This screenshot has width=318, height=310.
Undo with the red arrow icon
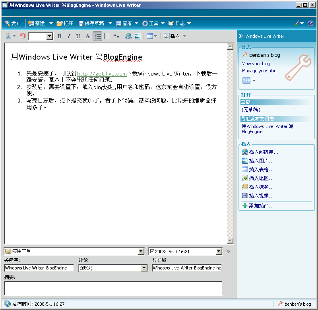tap(23, 36)
